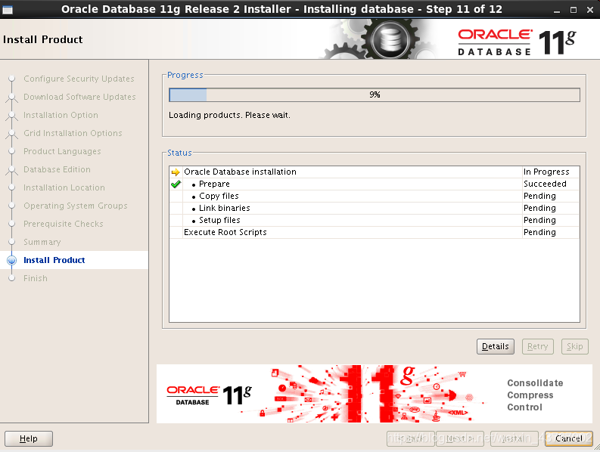Screen dimensions: 600x452
Task: Select Configure Security Updates step
Action: point(79,79)
